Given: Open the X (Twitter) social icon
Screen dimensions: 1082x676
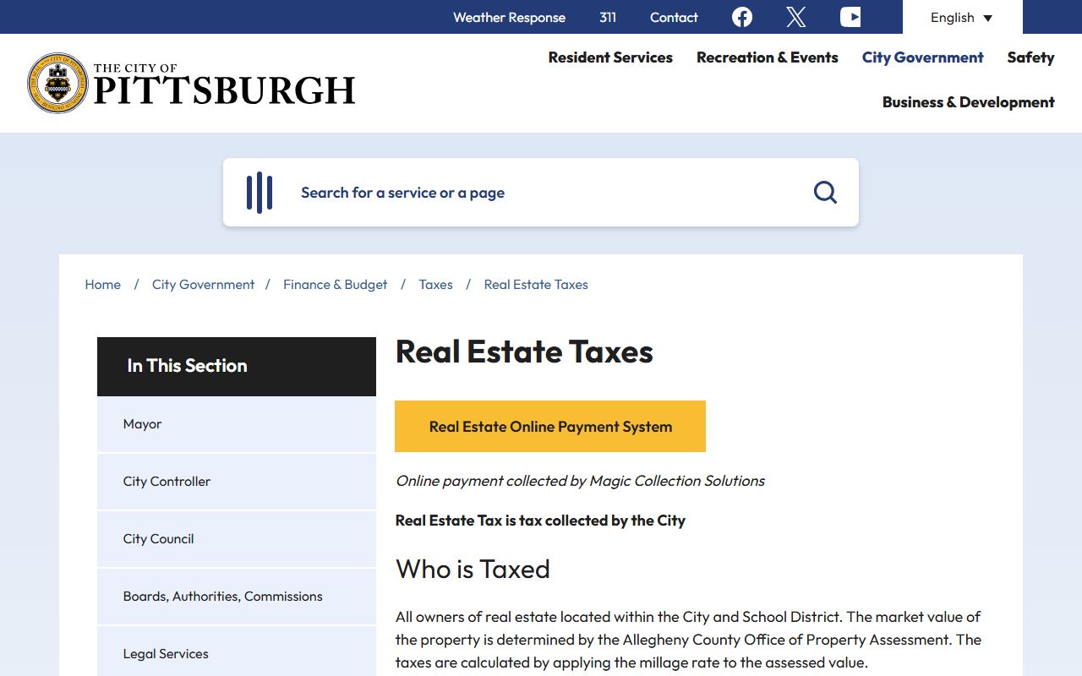Looking at the screenshot, I should (x=796, y=17).
